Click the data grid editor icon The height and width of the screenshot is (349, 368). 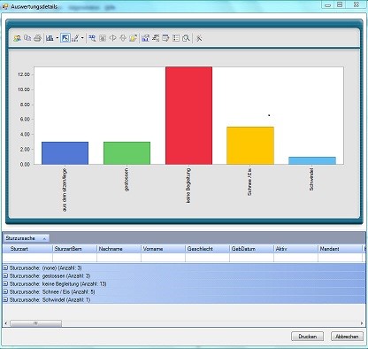(176, 38)
